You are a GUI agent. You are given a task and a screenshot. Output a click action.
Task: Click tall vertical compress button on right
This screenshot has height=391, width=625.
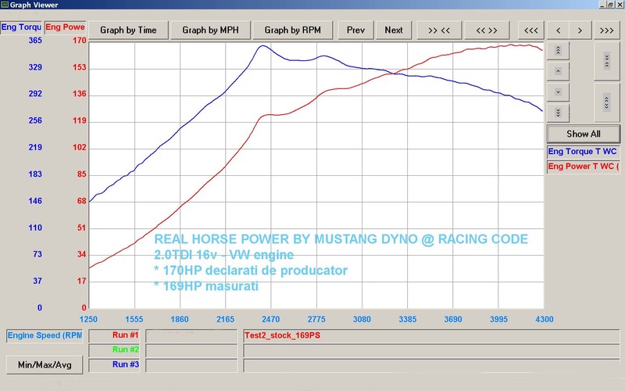(x=607, y=61)
